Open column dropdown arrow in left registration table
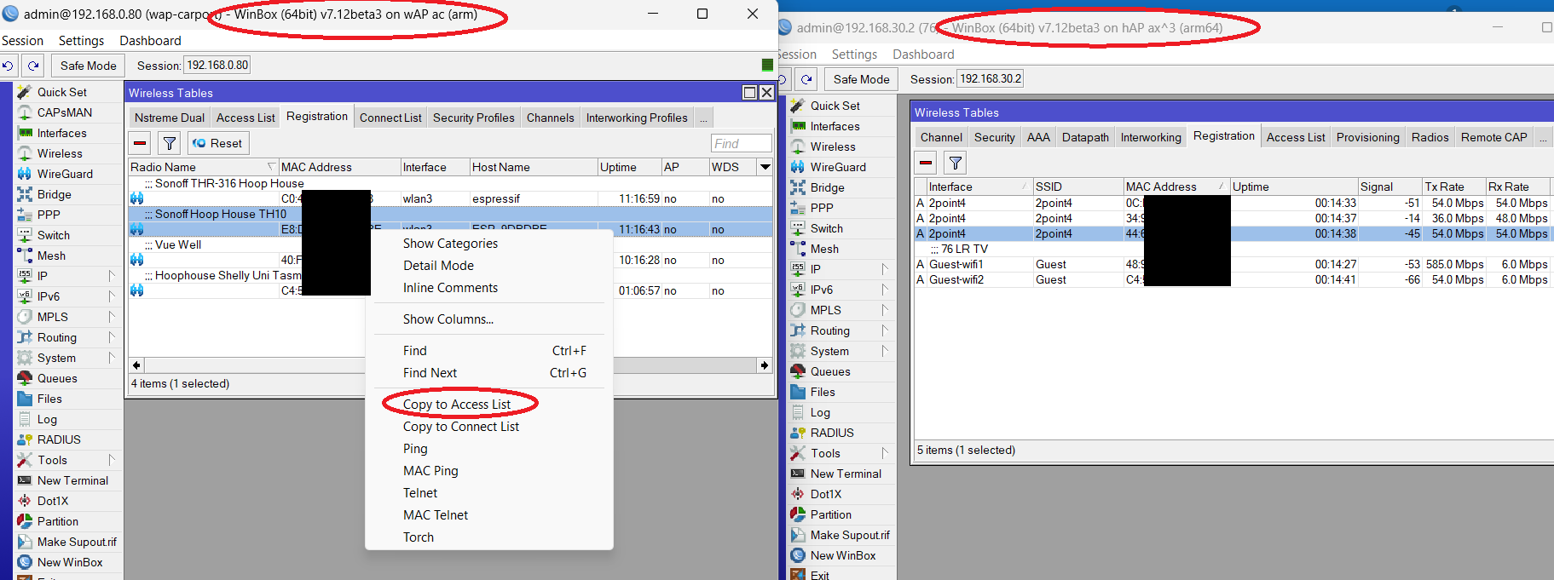The width and height of the screenshot is (1554, 580). pos(765,167)
